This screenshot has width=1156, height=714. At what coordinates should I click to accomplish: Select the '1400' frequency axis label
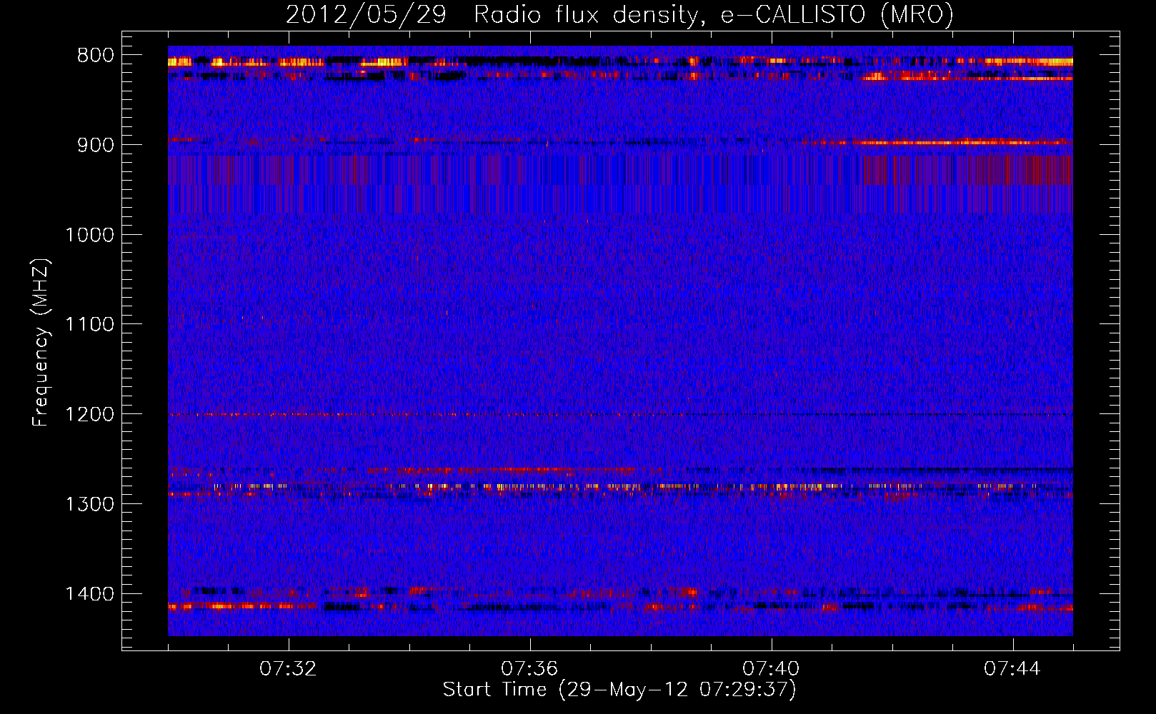[x=89, y=594]
